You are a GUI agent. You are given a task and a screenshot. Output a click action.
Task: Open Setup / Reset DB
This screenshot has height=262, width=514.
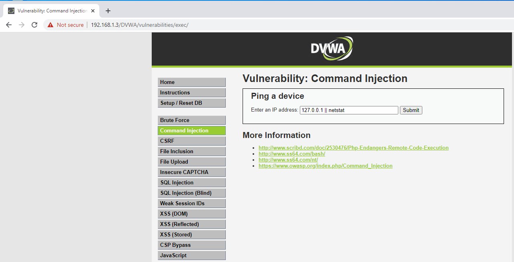(192, 103)
